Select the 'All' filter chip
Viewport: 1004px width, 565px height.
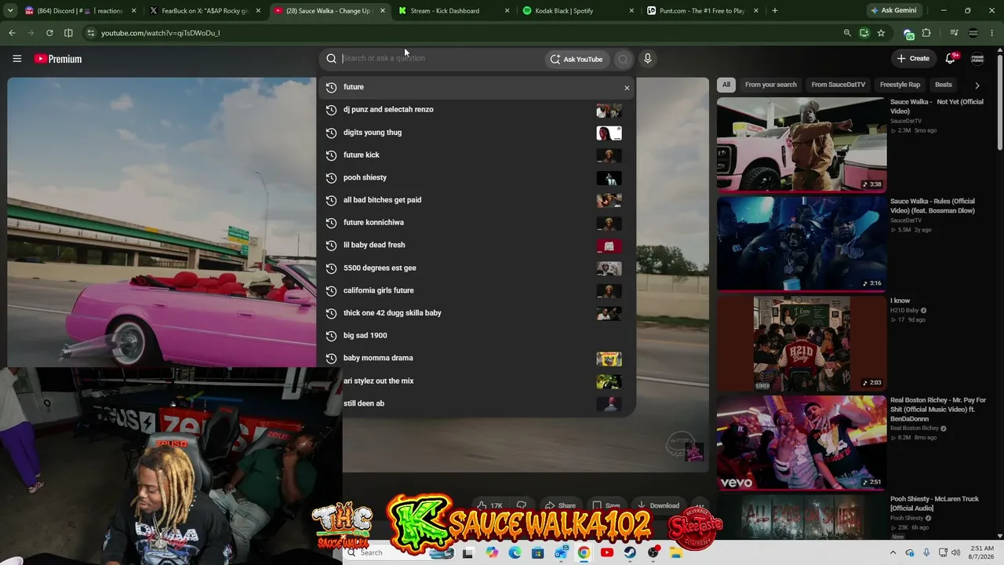(x=726, y=85)
